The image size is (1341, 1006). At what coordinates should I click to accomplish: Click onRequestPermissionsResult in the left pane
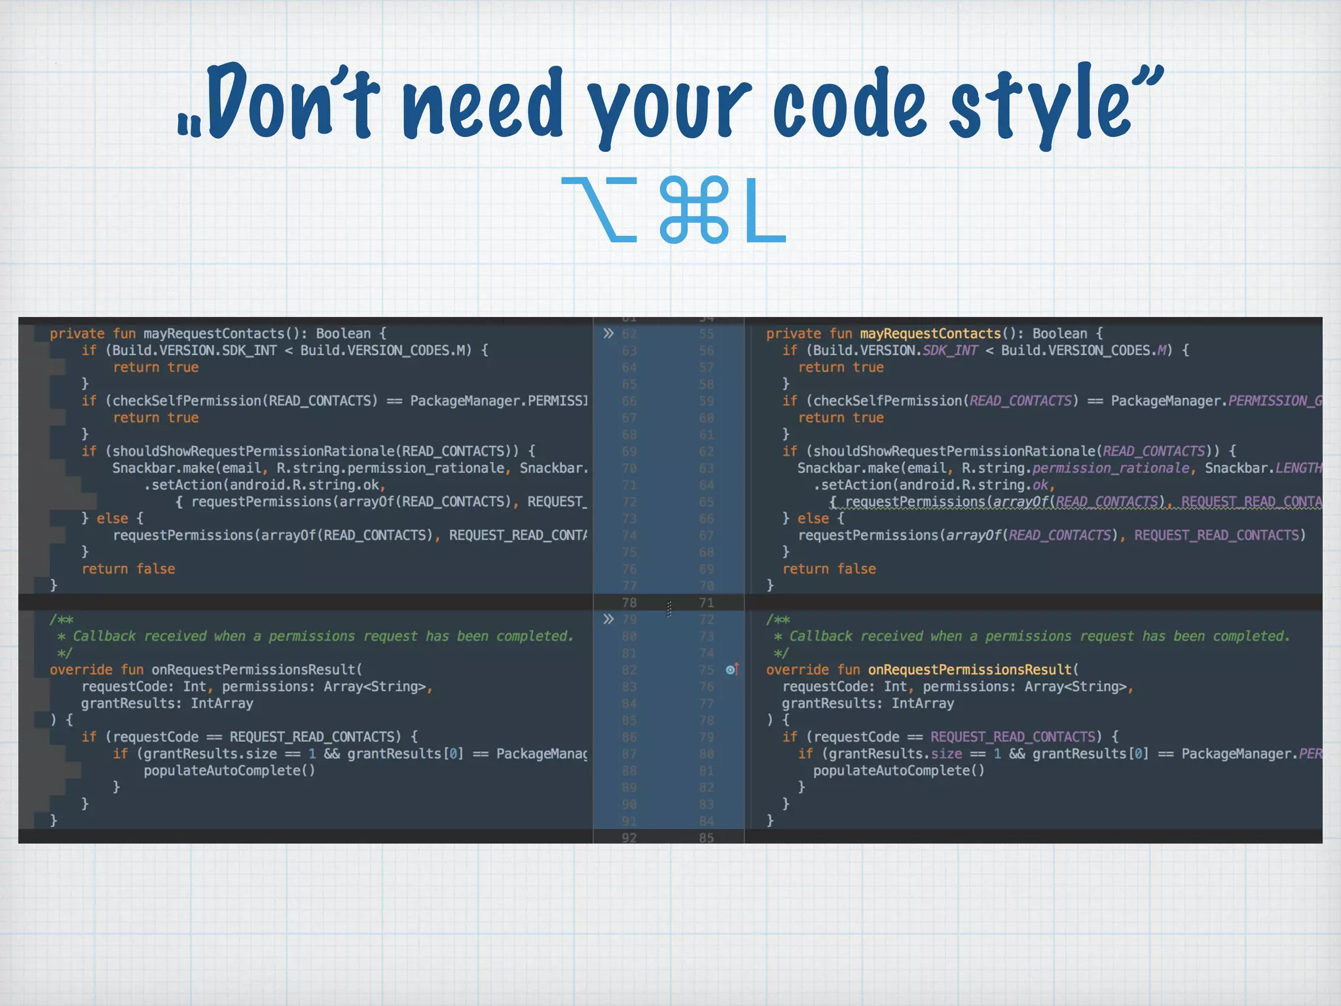coord(254,669)
